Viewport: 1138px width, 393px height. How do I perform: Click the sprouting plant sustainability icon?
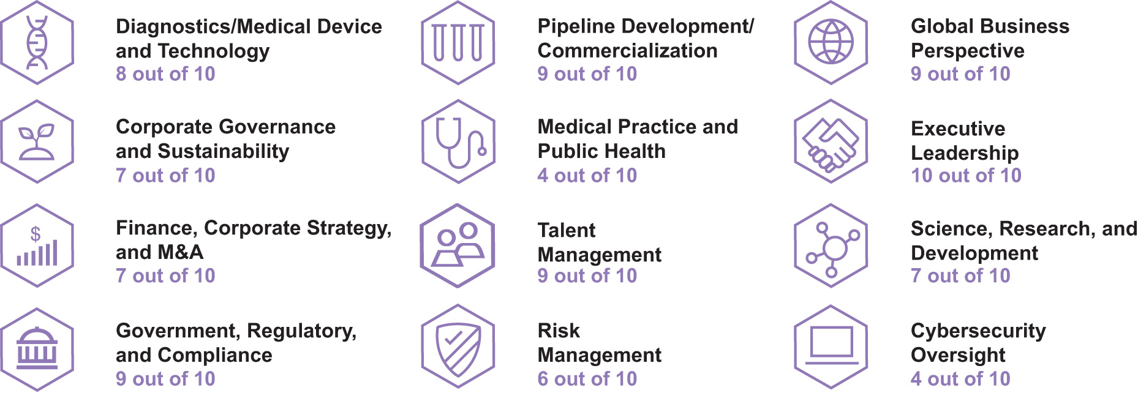click(x=37, y=142)
